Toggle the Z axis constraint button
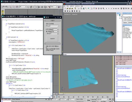 [x=111, y=8]
